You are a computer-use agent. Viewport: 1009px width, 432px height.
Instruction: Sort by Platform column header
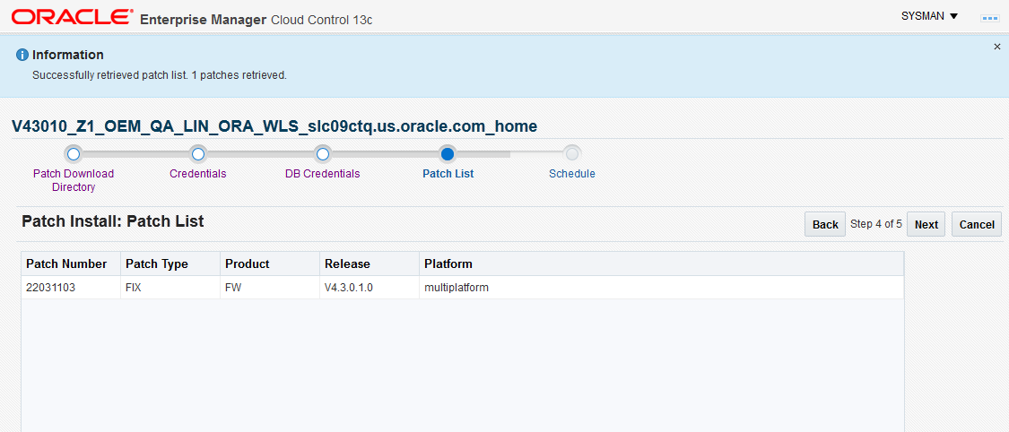[662, 264]
